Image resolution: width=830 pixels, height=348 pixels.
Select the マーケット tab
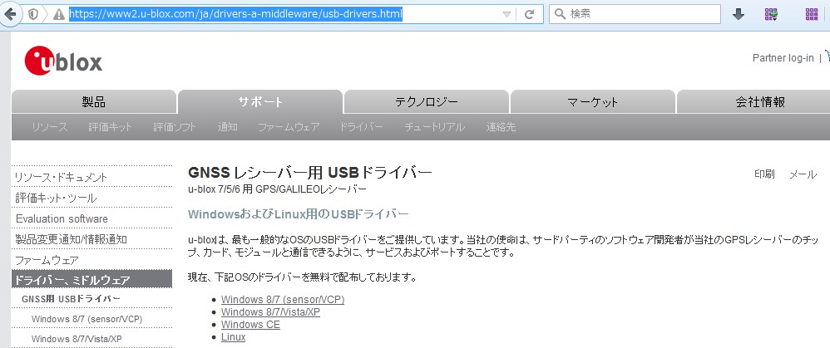coord(592,101)
